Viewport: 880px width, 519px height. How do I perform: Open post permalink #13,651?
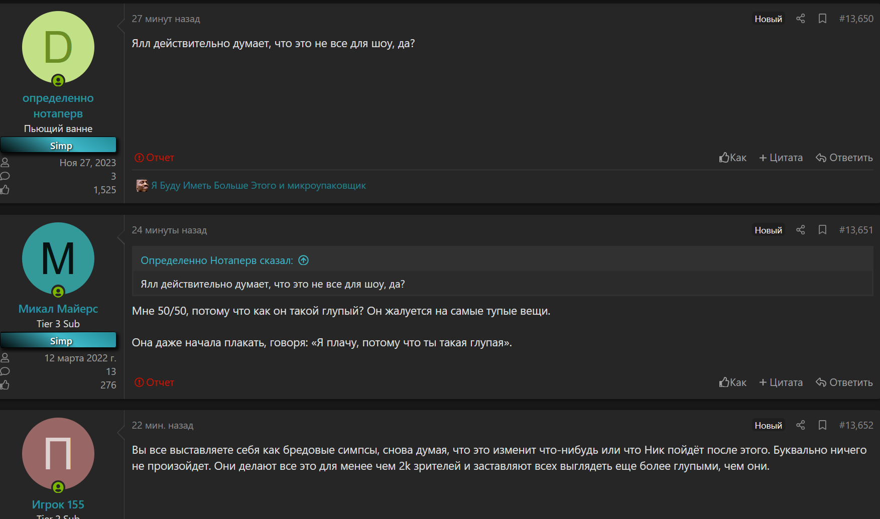coord(856,230)
